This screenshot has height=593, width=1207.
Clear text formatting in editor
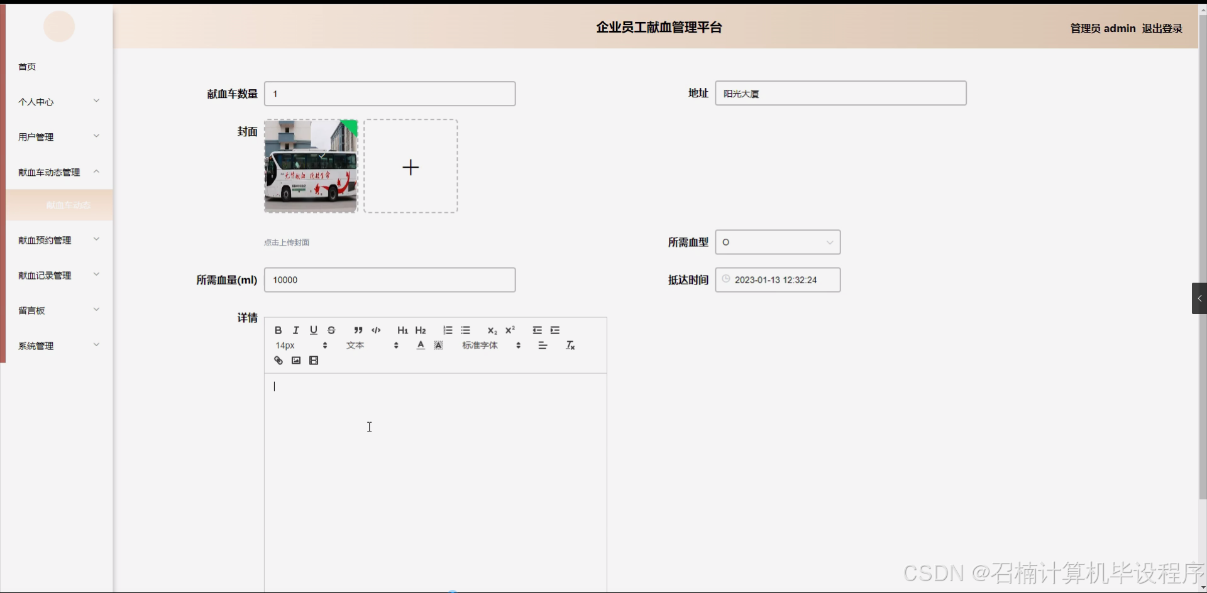(x=570, y=345)
